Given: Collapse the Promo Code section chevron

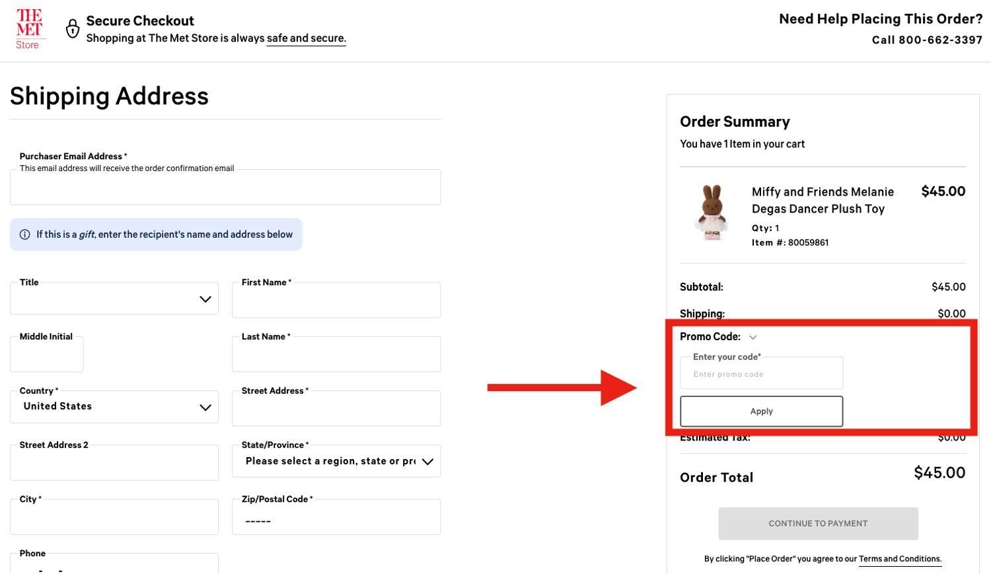Looking at the screenshot, I should [x=753, y=338].
